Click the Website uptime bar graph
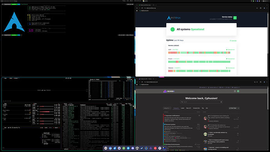 coord(199,71)
